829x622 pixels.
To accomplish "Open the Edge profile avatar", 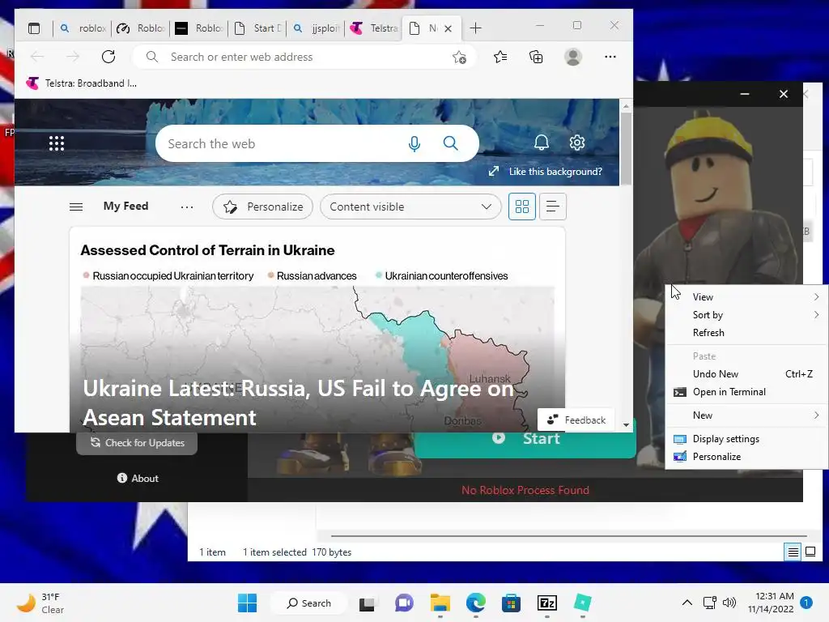I will (x=573, y=57).
